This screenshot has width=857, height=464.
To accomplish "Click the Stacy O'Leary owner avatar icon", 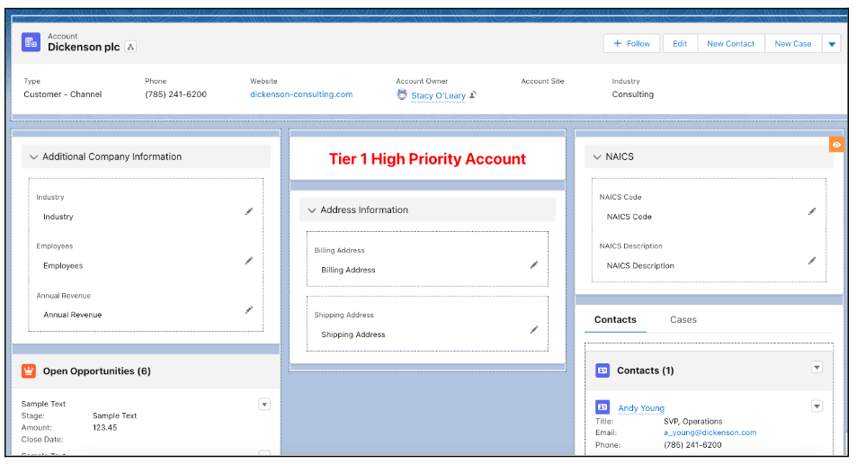I will pyautogui.click(x=402, y=94).
